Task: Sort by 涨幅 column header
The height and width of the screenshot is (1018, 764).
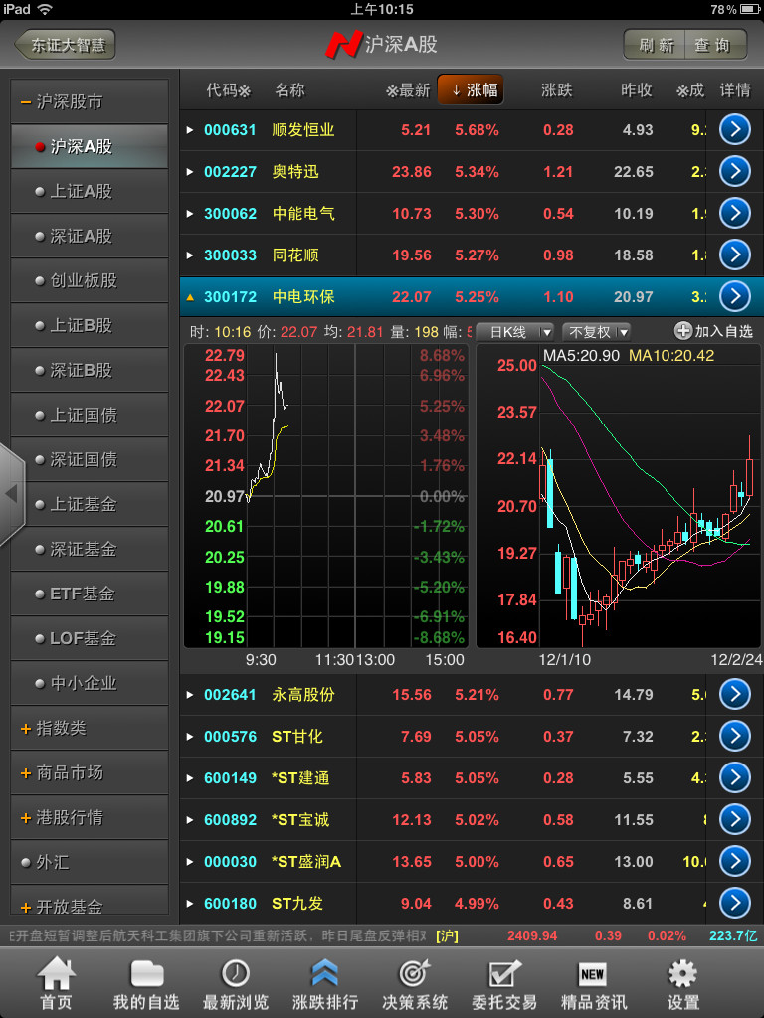Action: tap(471, 89)
